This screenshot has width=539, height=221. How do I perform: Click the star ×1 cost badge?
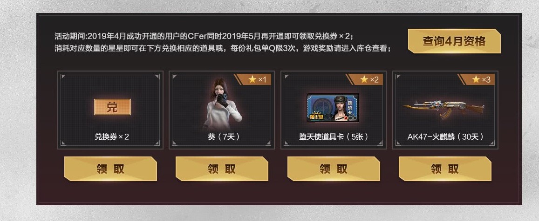click(255, 79)
